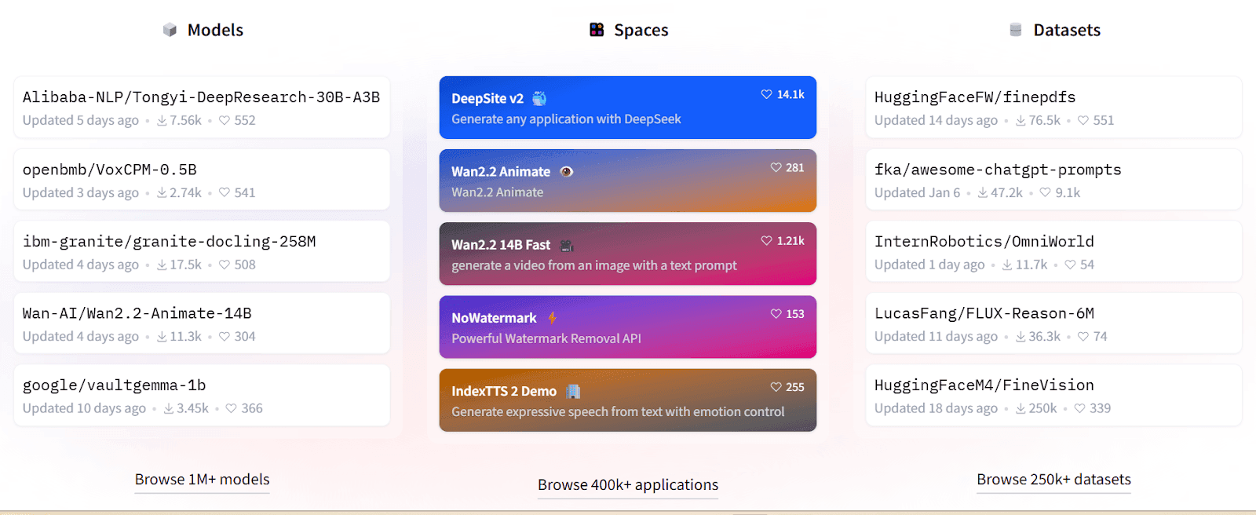The height and width of the screenshot is (515, 1256).
Task: Click heart icon on VoxCPM-0.5B row
Action: click(x=225, y=192)
